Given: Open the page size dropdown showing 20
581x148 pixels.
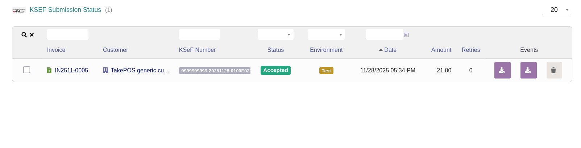Looking at the screenshot, I should [557, 10].
